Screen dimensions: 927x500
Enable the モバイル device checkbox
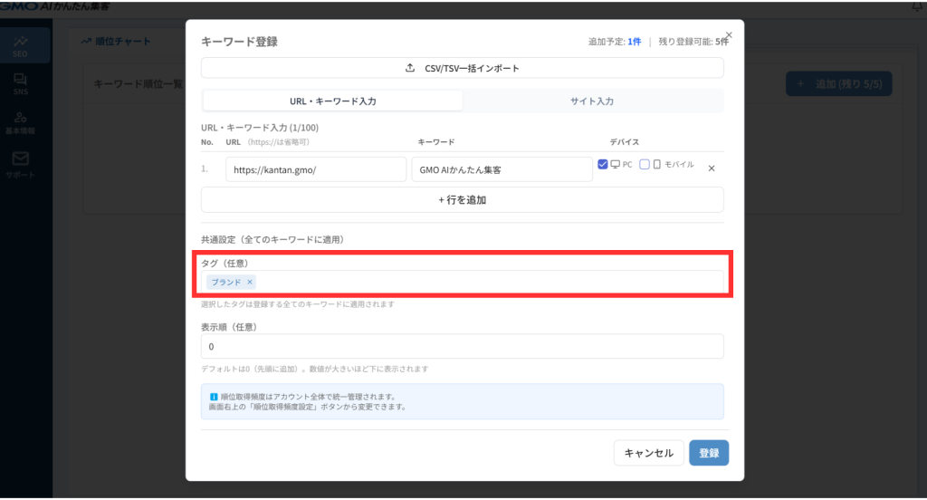pos(645,165)
